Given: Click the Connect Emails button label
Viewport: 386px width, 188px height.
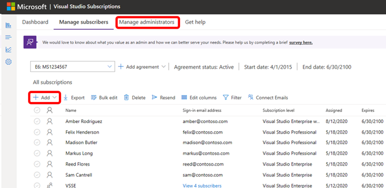Looking at the screenshot, I should [272, 97].
